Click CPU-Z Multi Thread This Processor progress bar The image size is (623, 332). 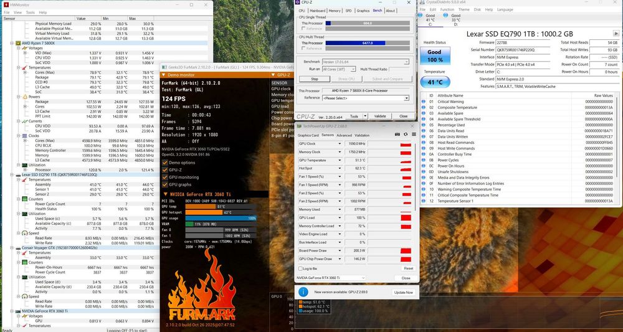(368, 43)
